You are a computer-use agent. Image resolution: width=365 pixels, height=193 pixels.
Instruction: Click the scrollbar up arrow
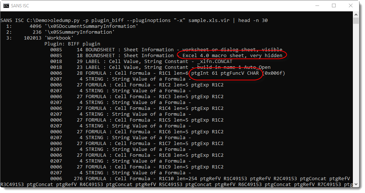coord(356,15)
